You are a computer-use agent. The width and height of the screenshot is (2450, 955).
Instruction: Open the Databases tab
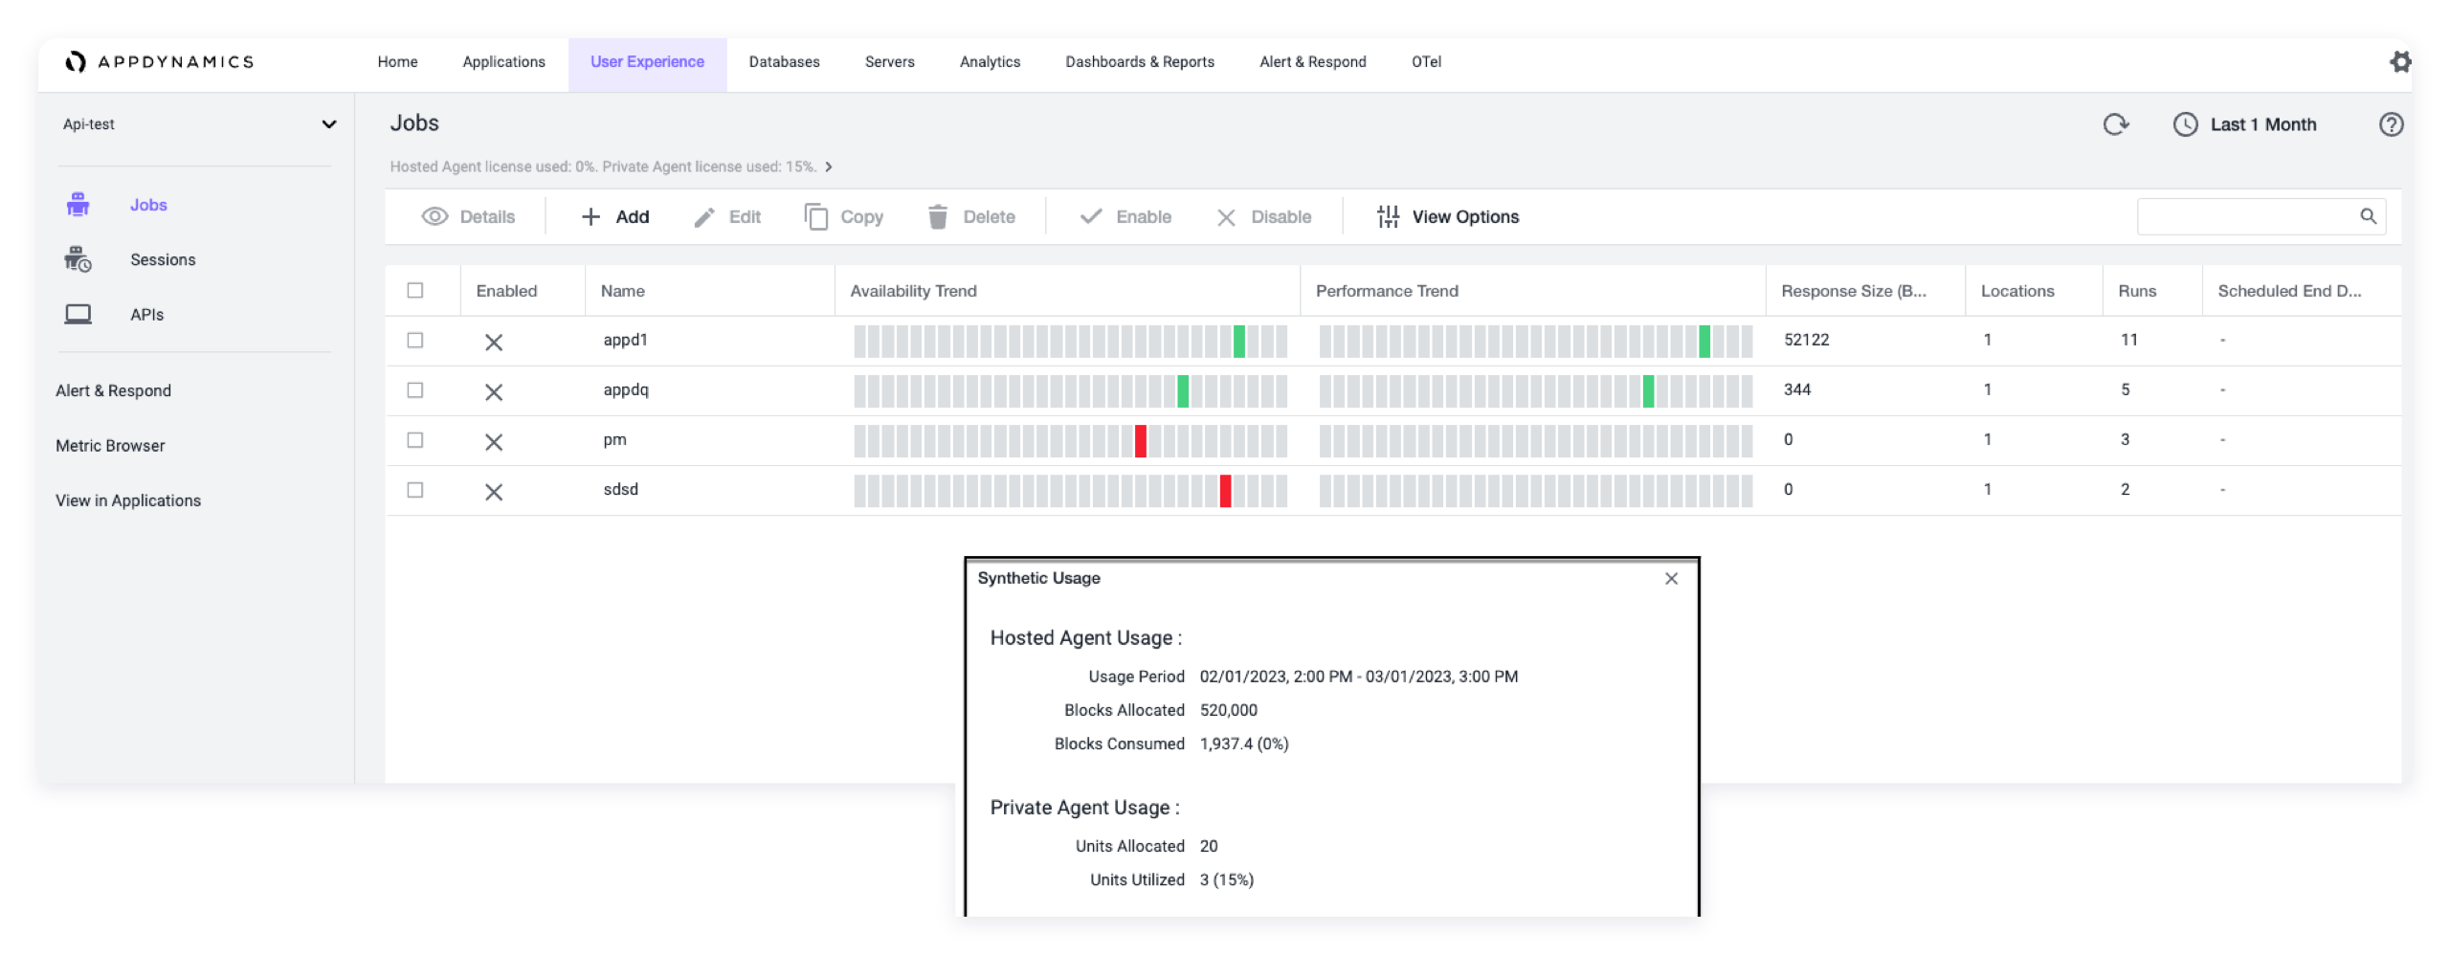784,62
